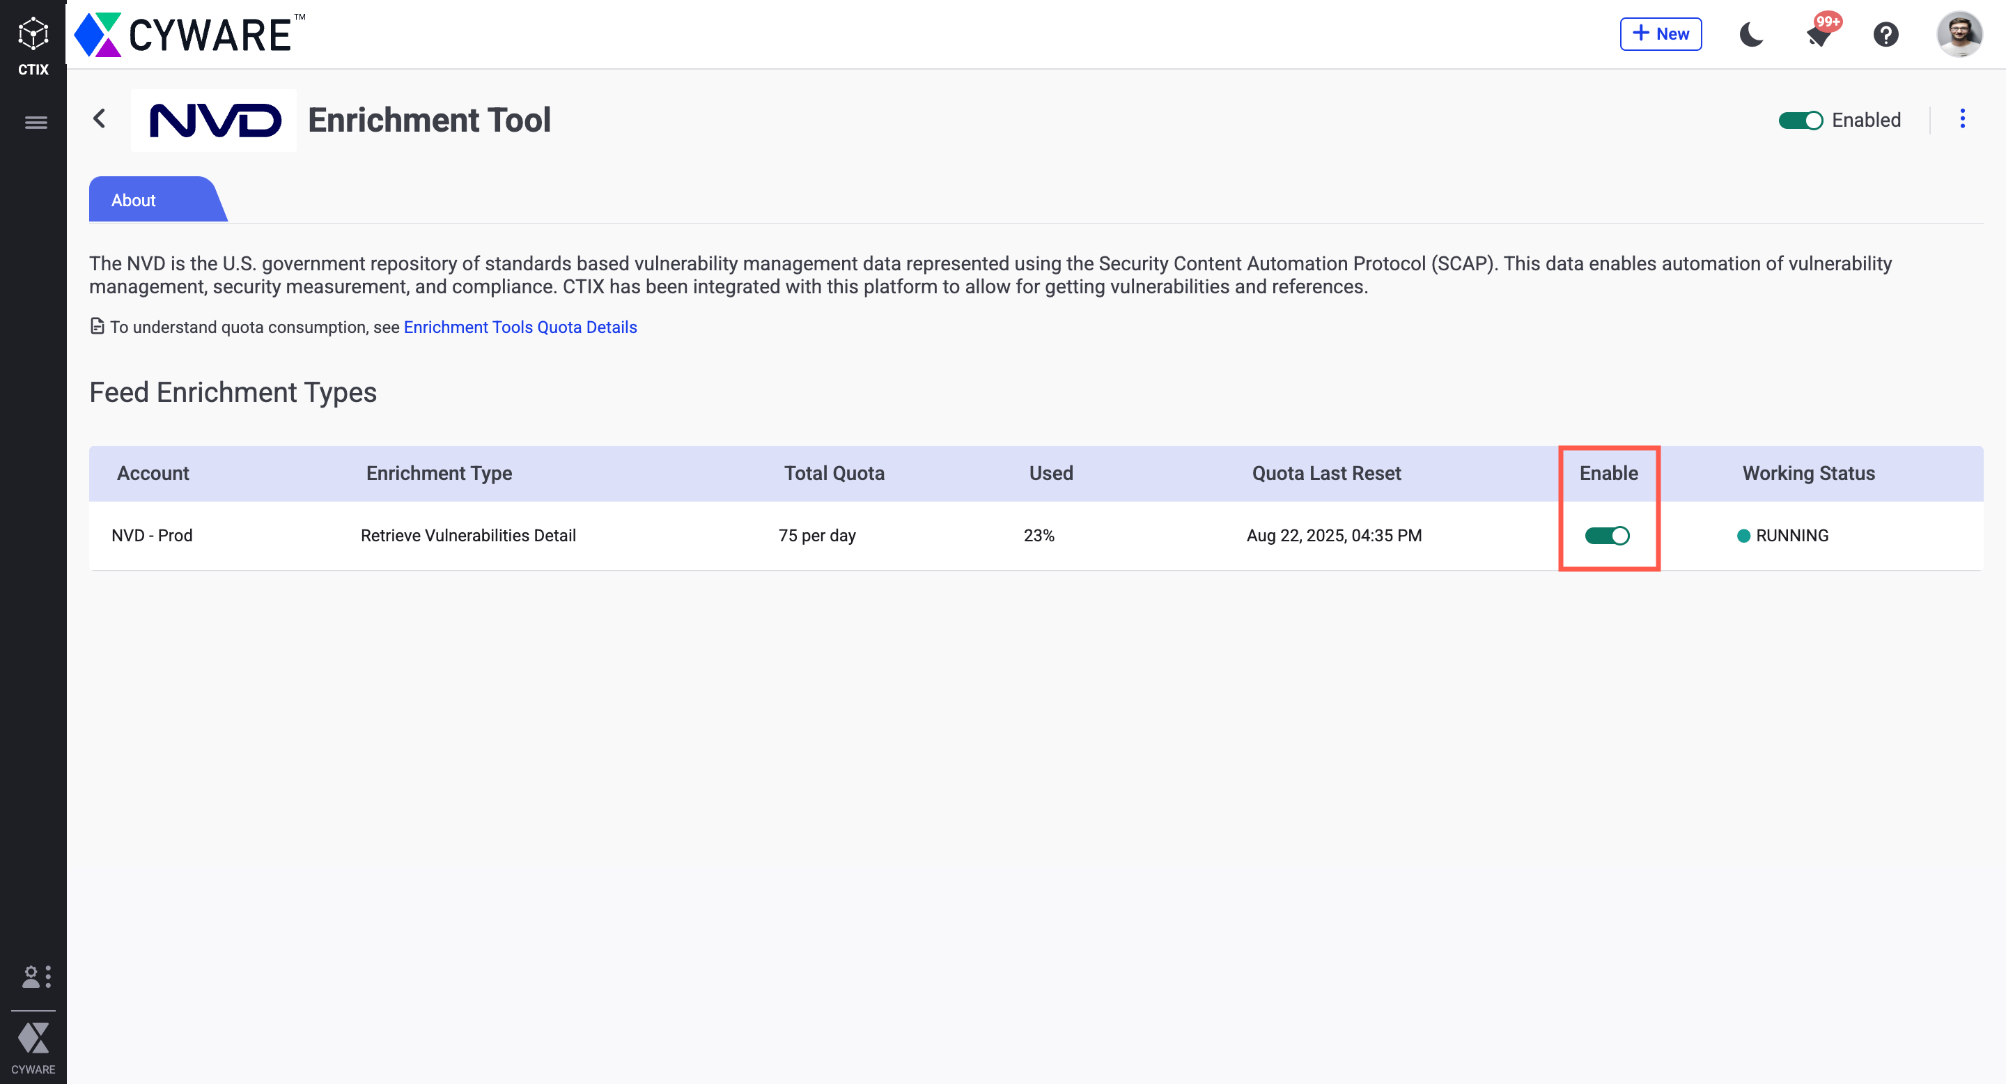Screen dimensions: 2006x1084
Task: Click the + New button
Action: (1661, 34)
